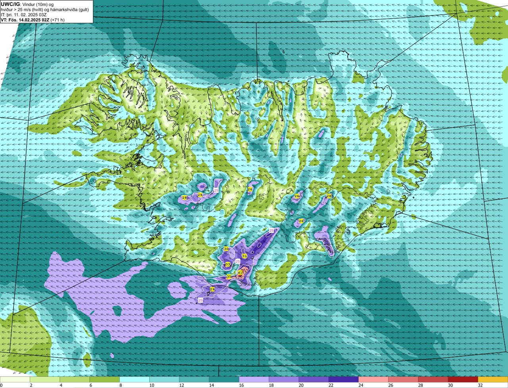This screenshot has width=508, height=388.
Task: Click the 6–8 m/s olive green swatch
Action: point(104,380)
